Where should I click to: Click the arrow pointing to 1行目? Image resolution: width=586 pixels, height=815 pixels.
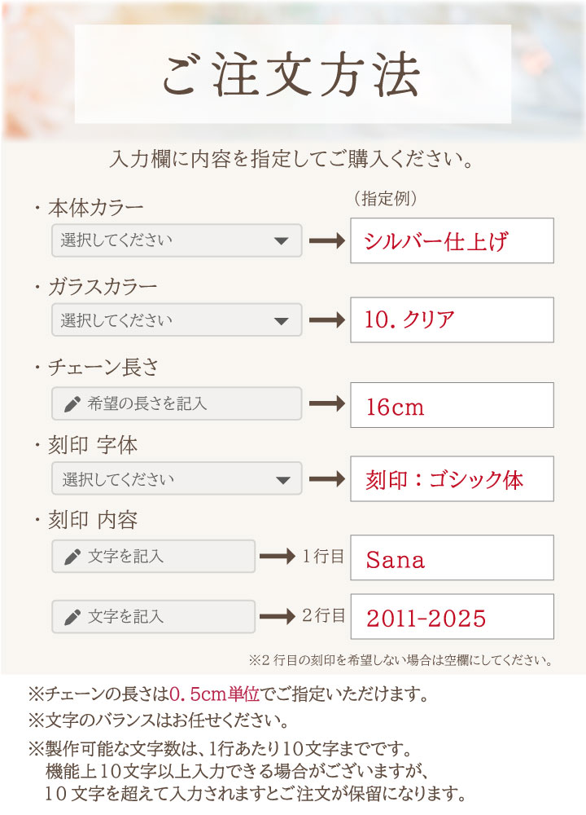278,556
